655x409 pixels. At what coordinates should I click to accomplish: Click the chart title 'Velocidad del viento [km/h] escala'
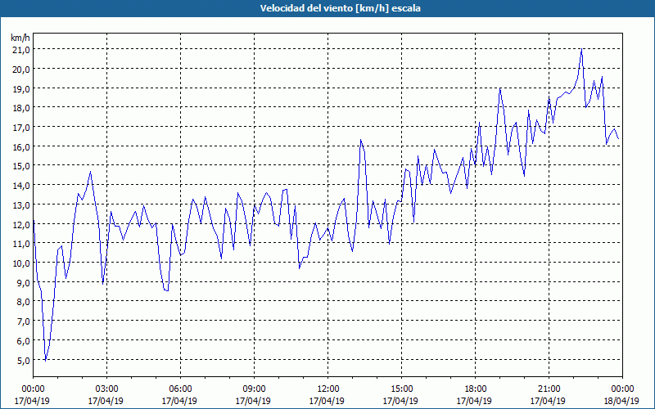coord(340,8)
